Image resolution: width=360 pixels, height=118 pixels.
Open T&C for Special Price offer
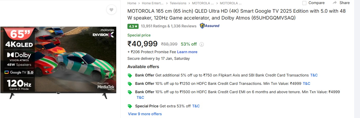196,106
